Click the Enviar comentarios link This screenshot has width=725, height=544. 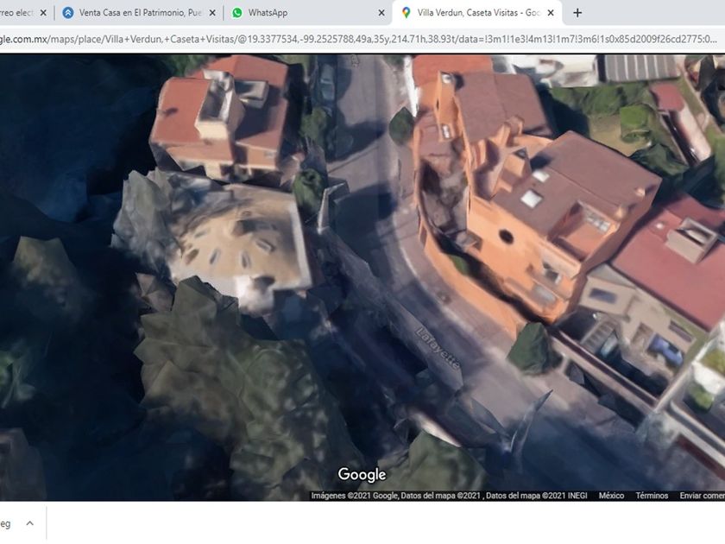pyautogui.click(x=701, y=496)
